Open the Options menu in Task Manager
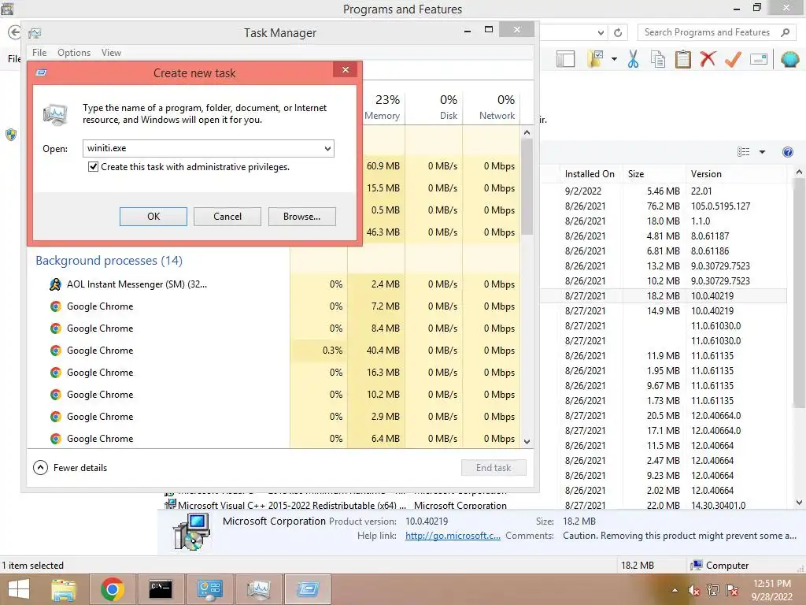The image size is (806, 605). tap(74, 53)
